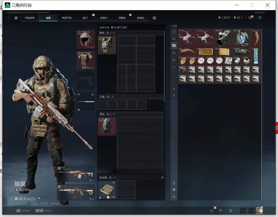Click the right bracket icon after 改枪台

tap(154, 18)
